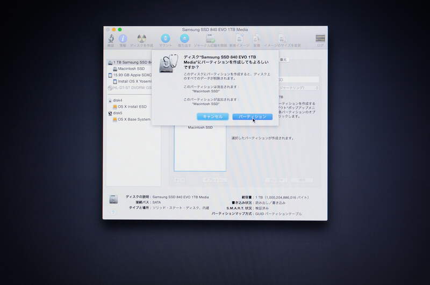430x285 pixels.
Task: Click the Mount (マウント) toolbar icon
Action: point(166,38)
